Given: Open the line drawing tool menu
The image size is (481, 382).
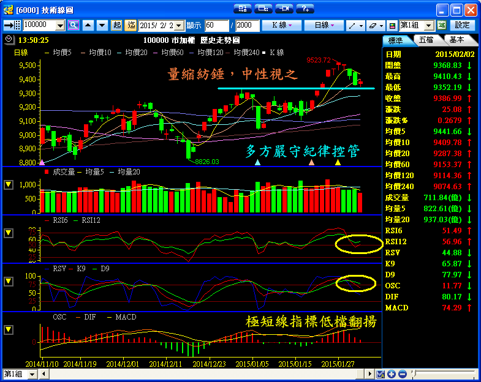Looking at the screenshot, I should pos(354,25).
